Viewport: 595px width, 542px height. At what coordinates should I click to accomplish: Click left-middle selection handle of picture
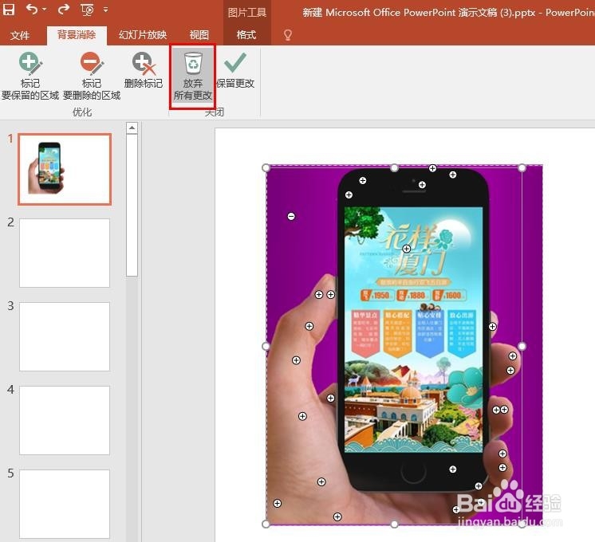tap(266, 346)
